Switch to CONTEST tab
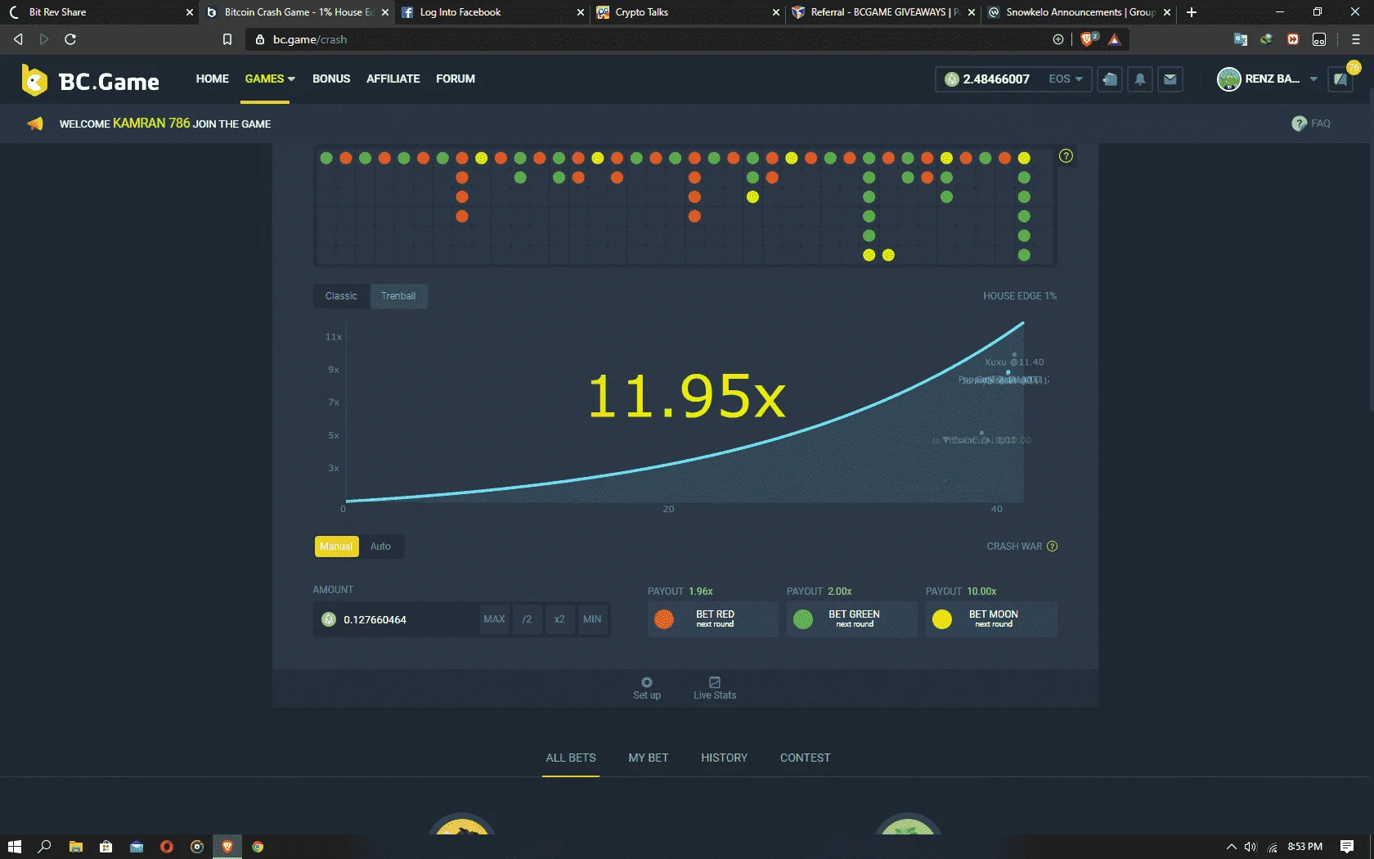Image resolution: width=1374 pixels, height=859 pixels. [806, 758]
